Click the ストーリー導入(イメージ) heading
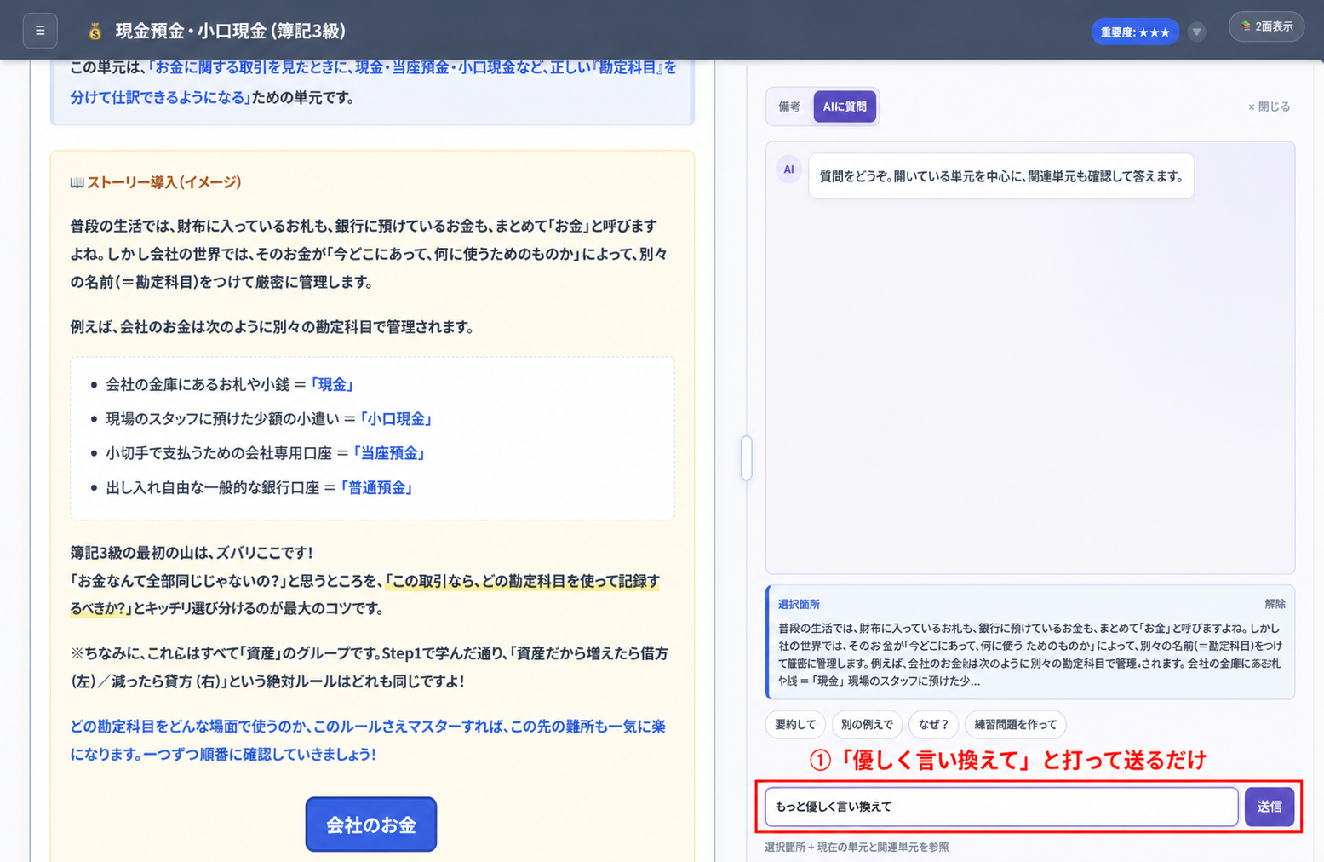Viewport: 1324px width, 862px height. click(x=164, y=182)
